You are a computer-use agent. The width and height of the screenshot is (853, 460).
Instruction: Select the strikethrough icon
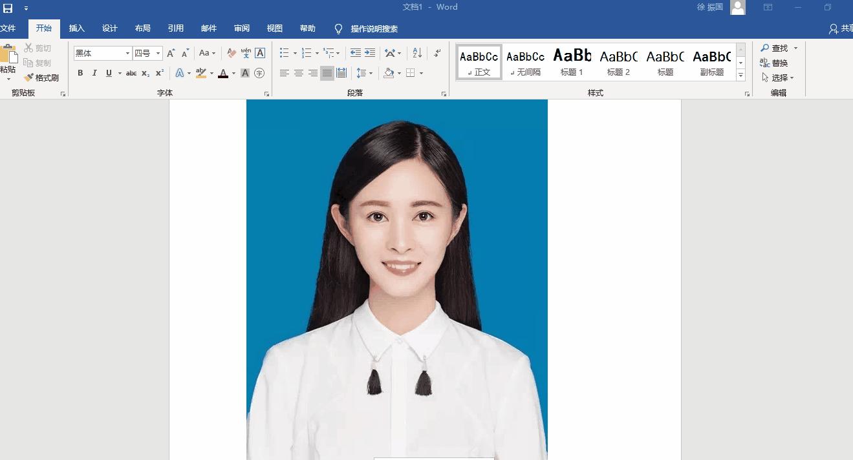pos(131,73)
